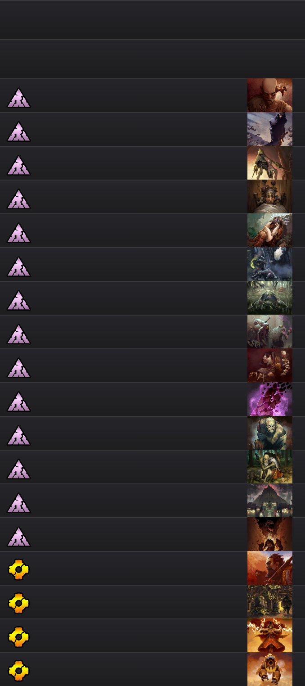Open the flaming lightning mage thumbnail
305x686 pixels.
(270, 636)
